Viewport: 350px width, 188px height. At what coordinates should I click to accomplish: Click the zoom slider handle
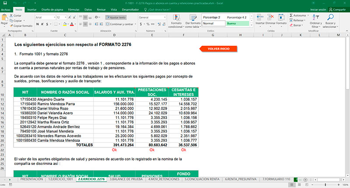click(325, 185)
